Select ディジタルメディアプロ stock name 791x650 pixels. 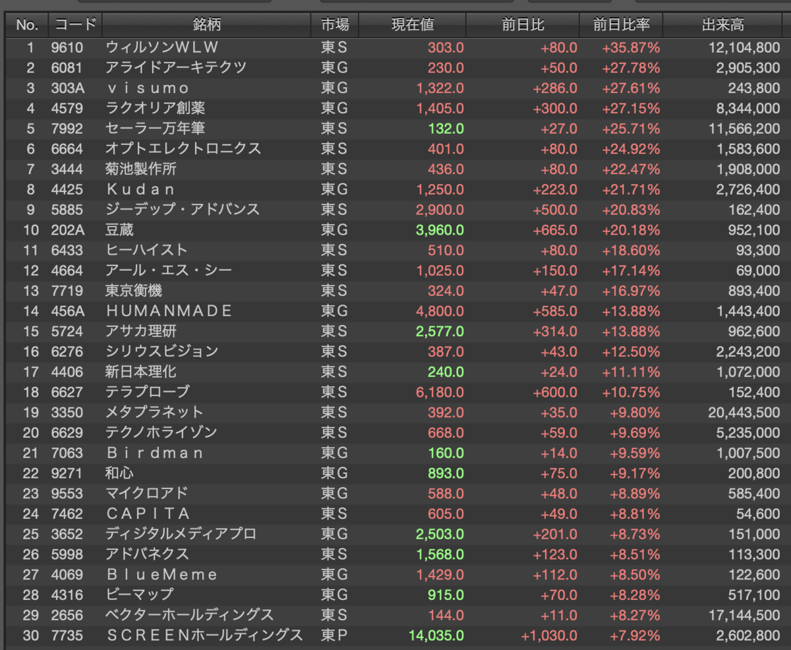pos(181,535)
